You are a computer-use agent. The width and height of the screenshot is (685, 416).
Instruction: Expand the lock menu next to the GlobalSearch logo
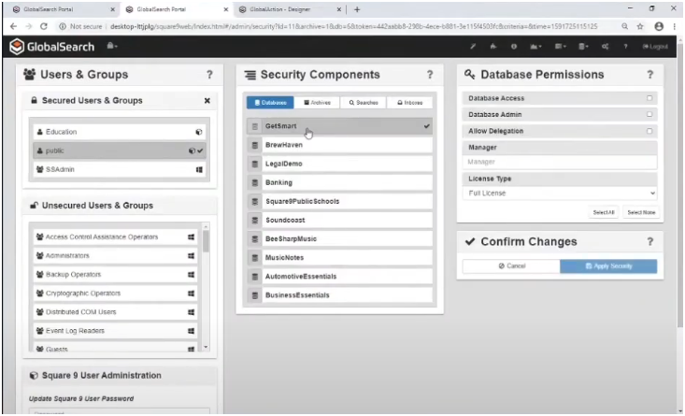[113, 46]
